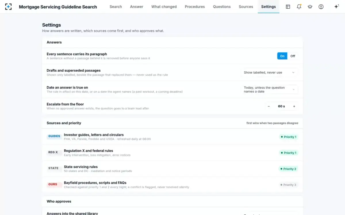This screenshot has height=215, width=345.
Task: Click the app logo icon
Action: point(8,7)
